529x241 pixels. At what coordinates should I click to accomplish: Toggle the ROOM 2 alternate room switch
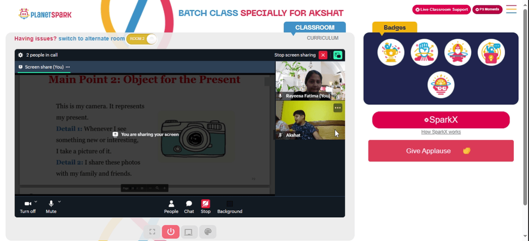(141, 39)
